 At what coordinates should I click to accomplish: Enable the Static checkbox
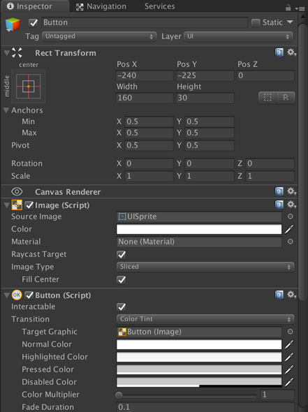(256, 23)
